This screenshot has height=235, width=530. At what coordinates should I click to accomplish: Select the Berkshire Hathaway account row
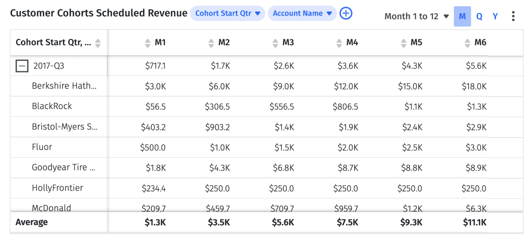point(64,86)
